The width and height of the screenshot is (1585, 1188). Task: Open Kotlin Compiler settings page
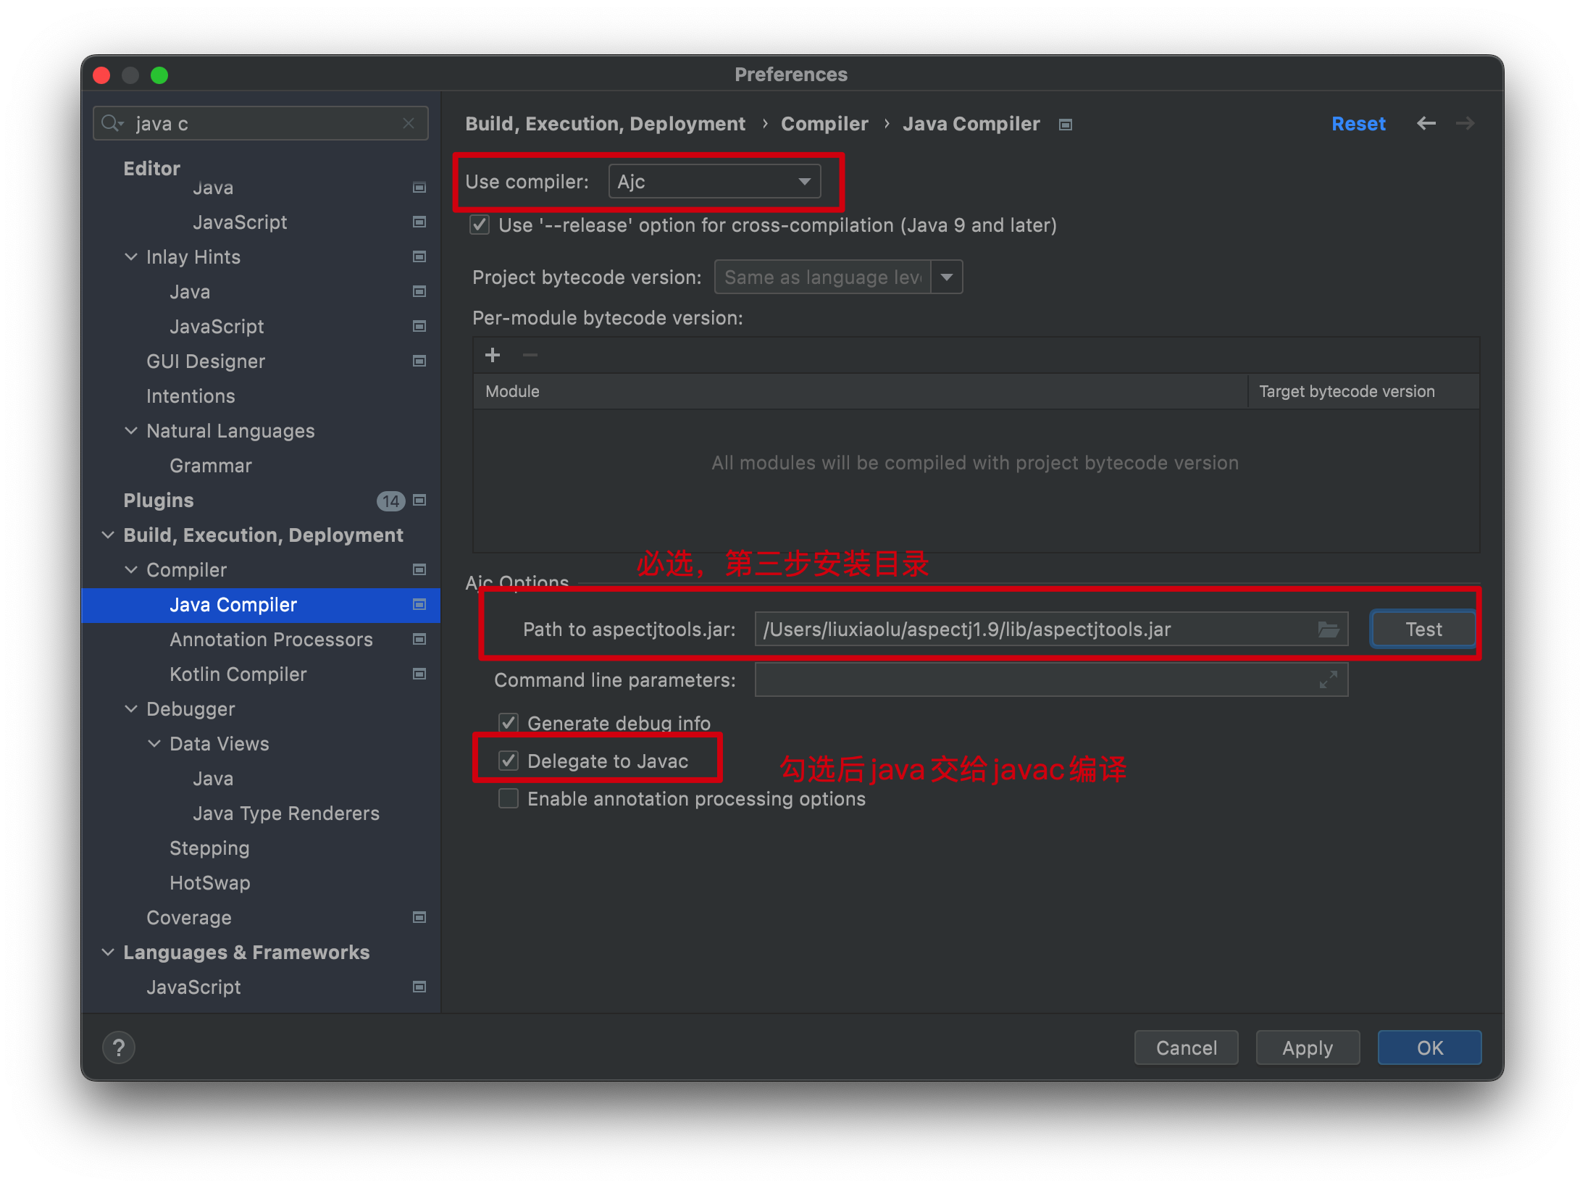tap(238, 674)
